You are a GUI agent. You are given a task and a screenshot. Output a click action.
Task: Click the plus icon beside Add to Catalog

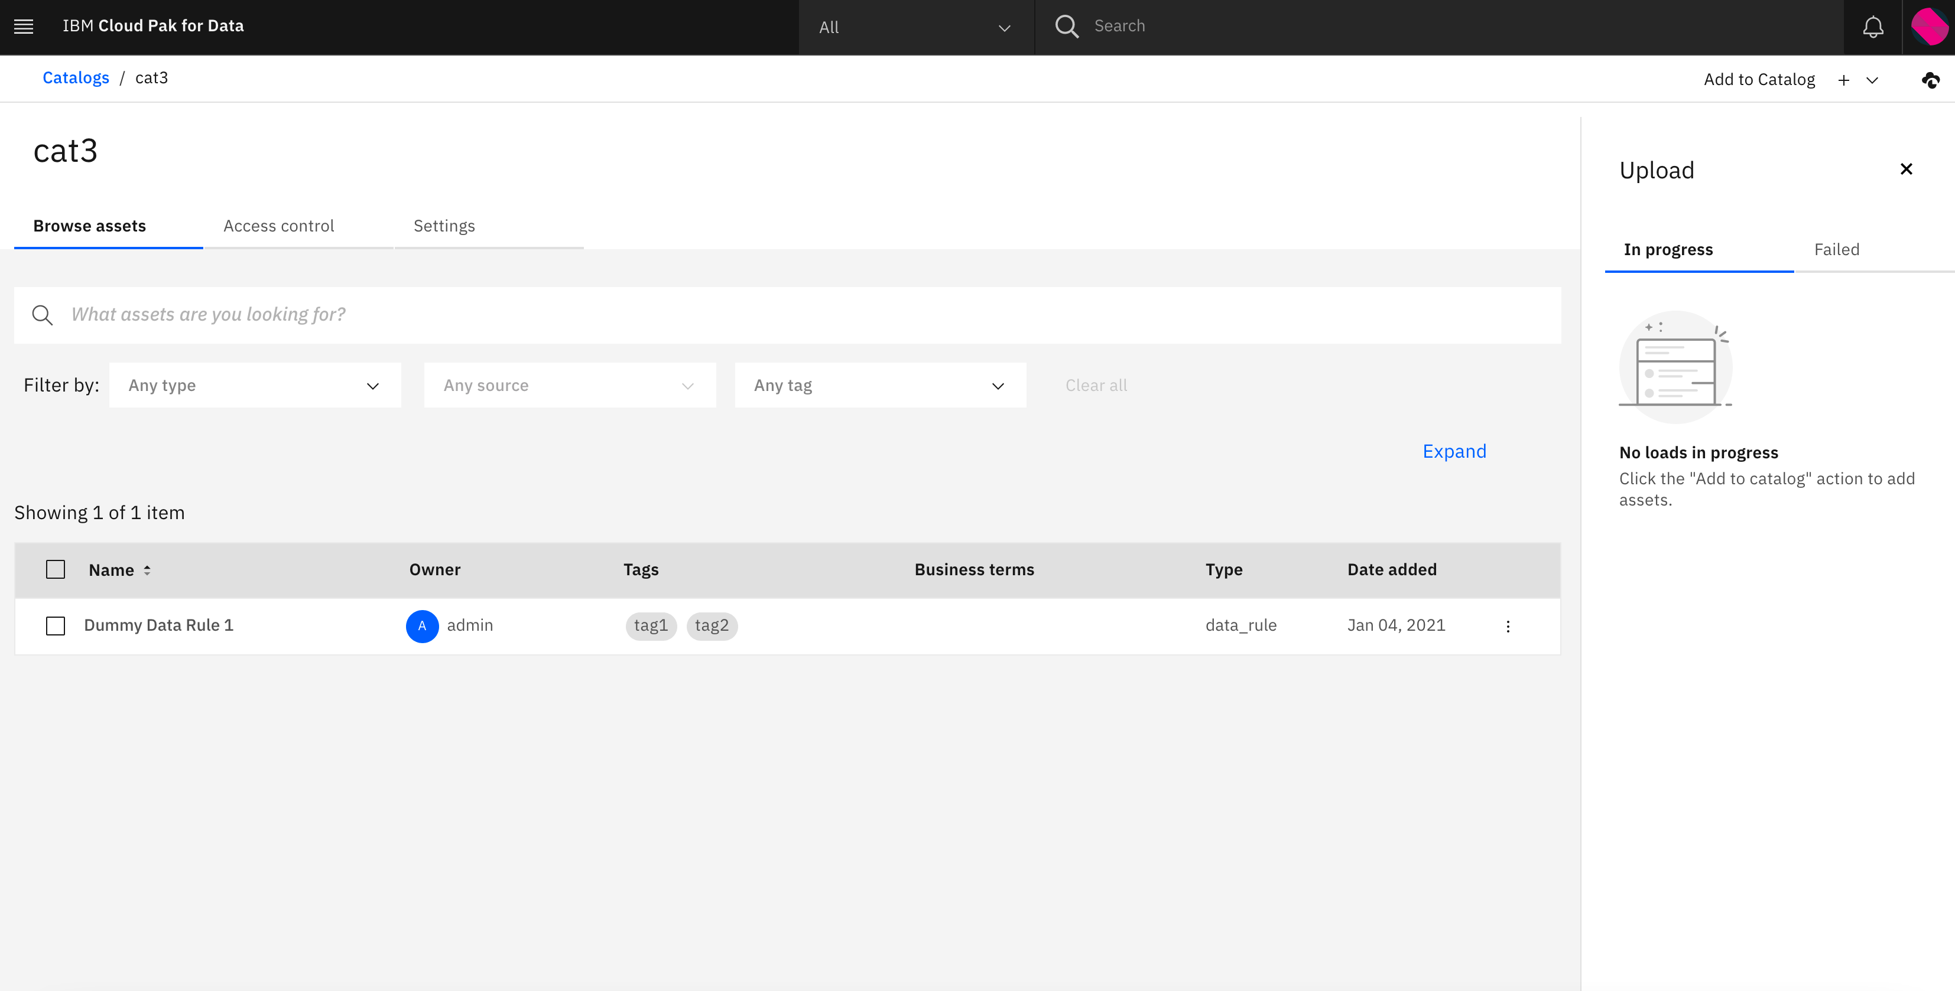[1843, 80]
